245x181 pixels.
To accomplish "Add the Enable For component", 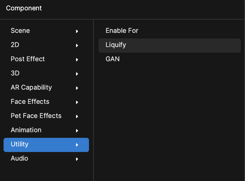I will click(170, 31).
